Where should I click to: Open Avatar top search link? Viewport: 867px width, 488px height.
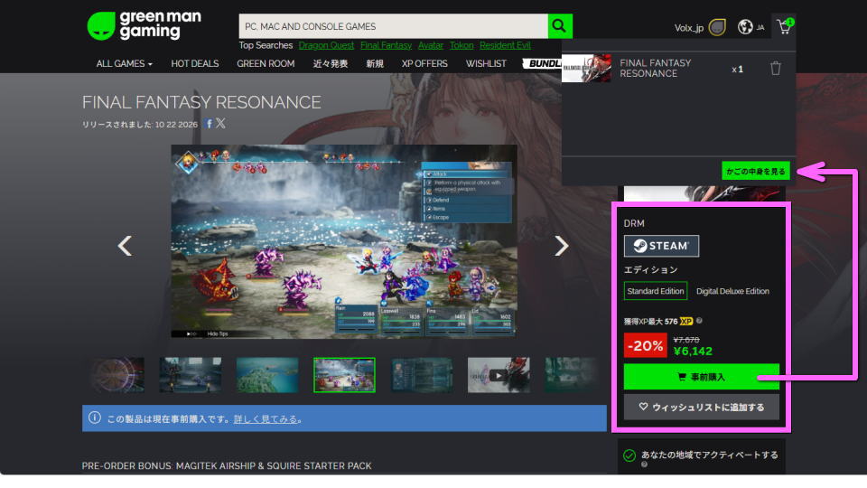click(431, 45)
